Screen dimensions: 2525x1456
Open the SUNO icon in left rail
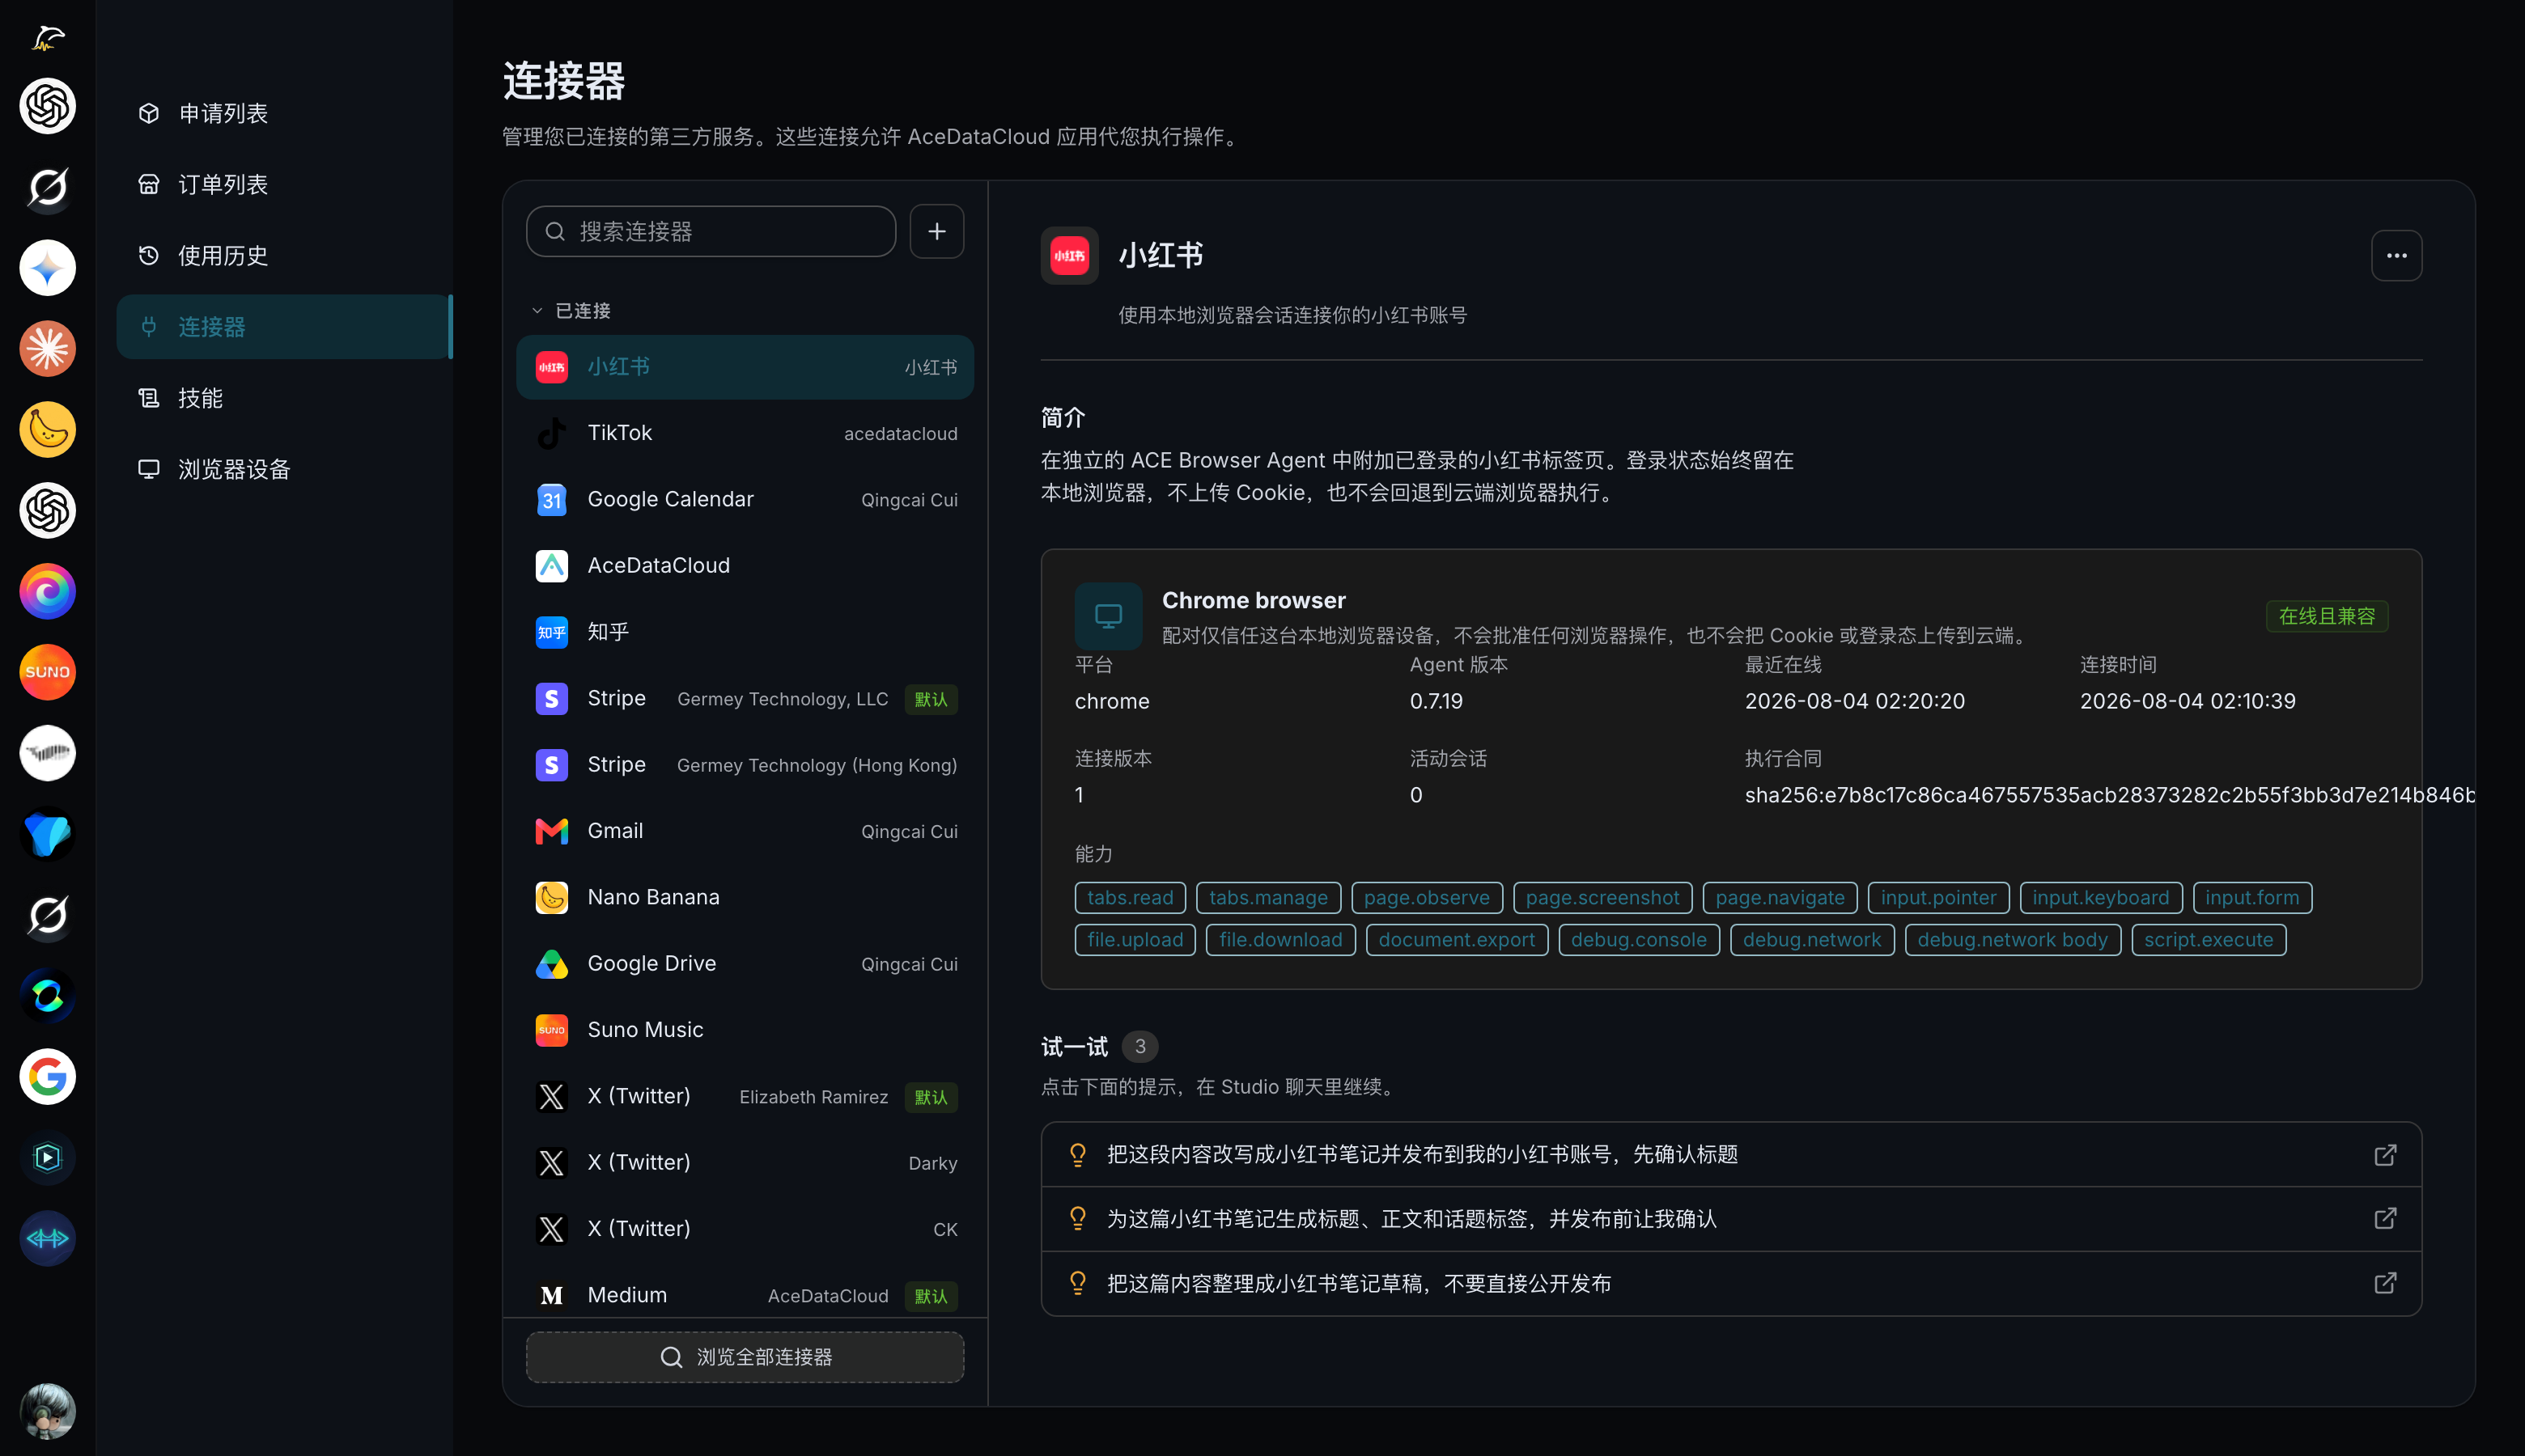click(x=47, y=672)
